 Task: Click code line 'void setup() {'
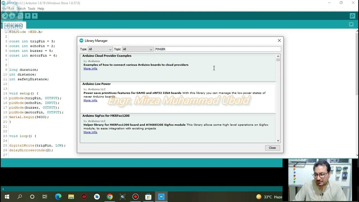pyautogui.click(x=24, y=93)
